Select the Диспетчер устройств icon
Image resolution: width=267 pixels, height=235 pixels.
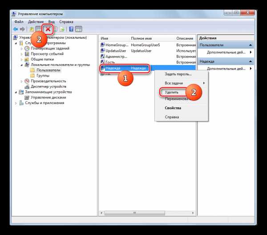click(27, 87)
